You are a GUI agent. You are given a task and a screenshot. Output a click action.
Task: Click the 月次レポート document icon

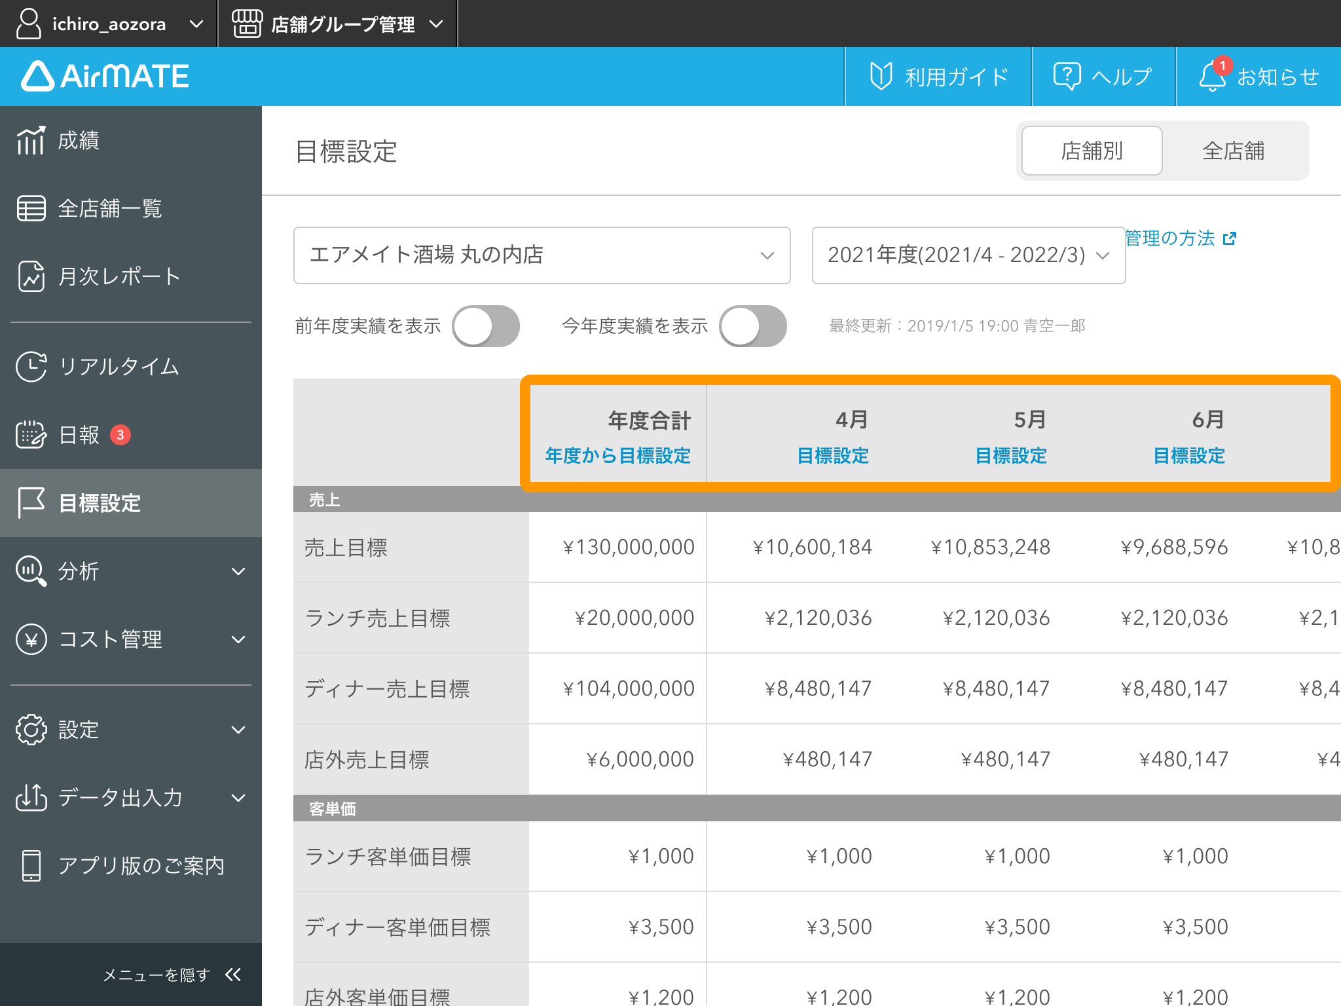pos(31,276)
